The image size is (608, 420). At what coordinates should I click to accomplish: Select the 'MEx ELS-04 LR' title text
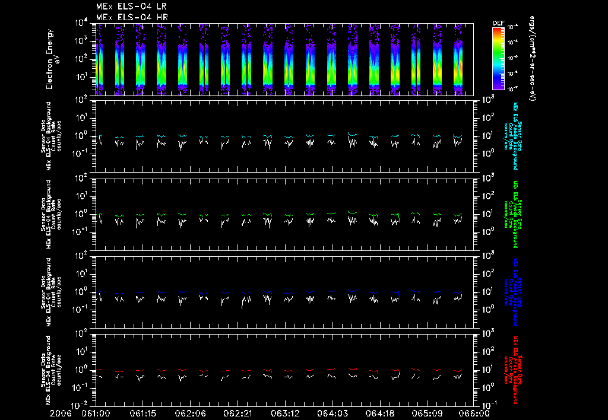pyautogui.click(x=131, y=7)
